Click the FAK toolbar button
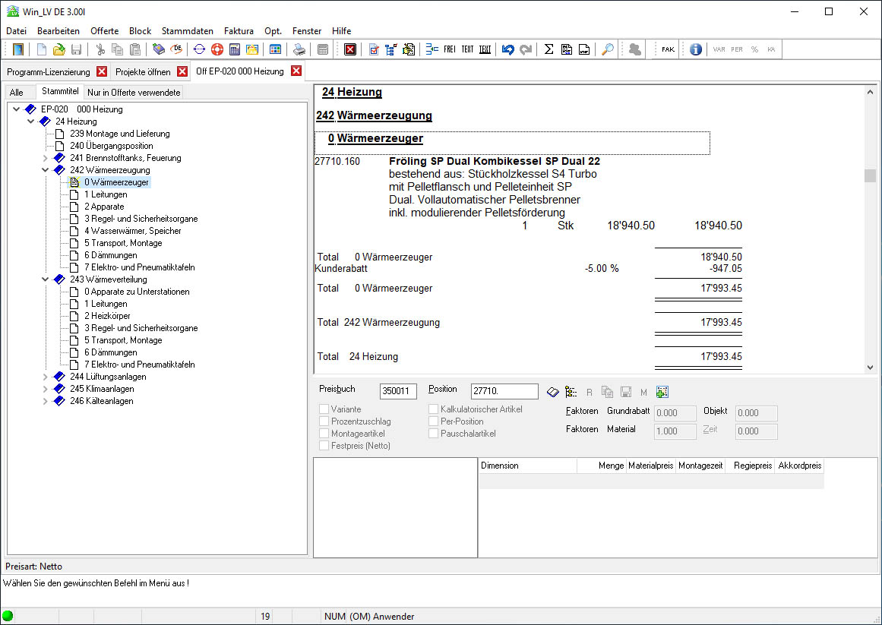The width and height of the screenshot is (882, 625). click(669, 49)
